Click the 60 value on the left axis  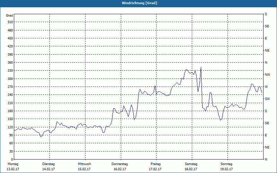tap(11, 143)
